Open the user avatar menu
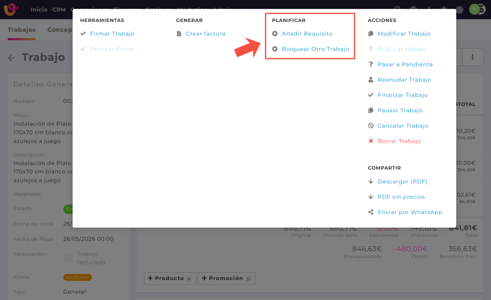The height and width of the screenshot is (300, 491). tap(474, 9)
